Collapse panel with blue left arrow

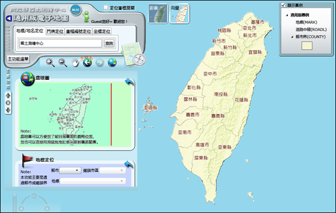(9, 18)
